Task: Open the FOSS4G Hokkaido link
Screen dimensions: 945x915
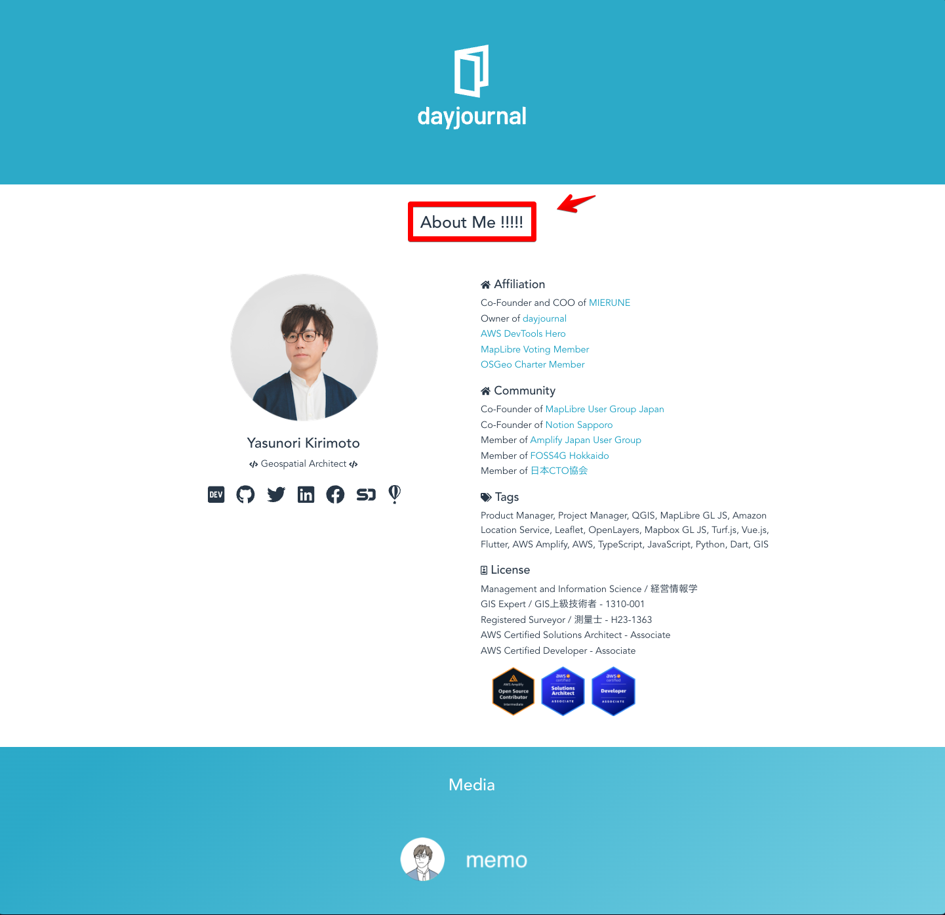Action: pyautogui.click(x=569, y=456)
